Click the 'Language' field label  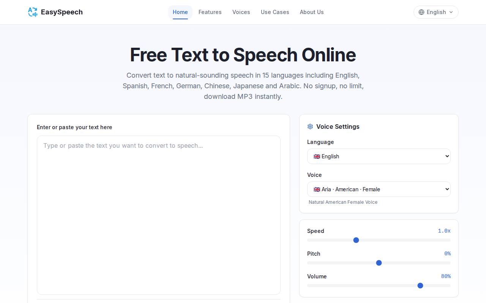pyautogui.click(x=320, y=142)
